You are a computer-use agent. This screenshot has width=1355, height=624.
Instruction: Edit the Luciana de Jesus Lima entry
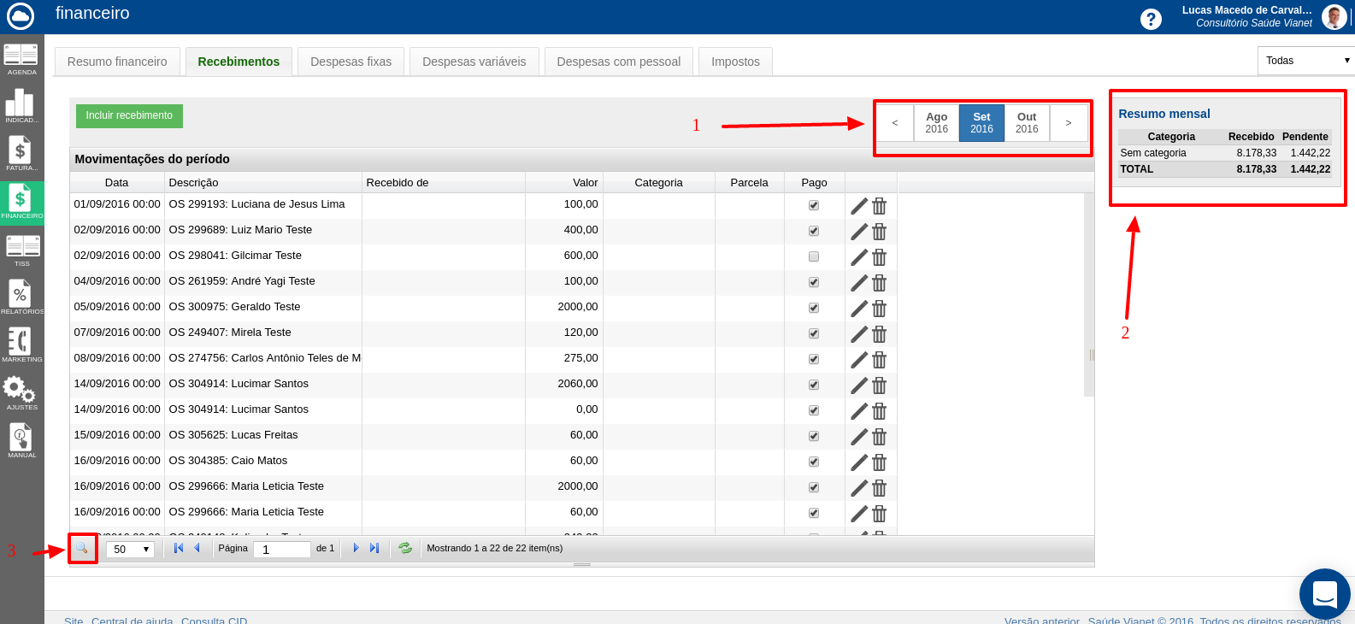click(859, 206)
